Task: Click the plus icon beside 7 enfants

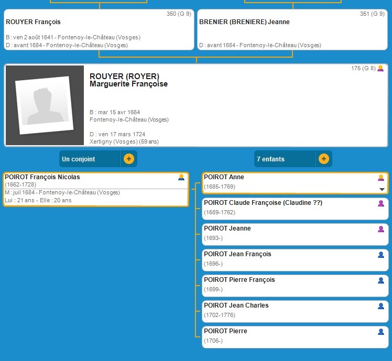Action: point(323,159)
